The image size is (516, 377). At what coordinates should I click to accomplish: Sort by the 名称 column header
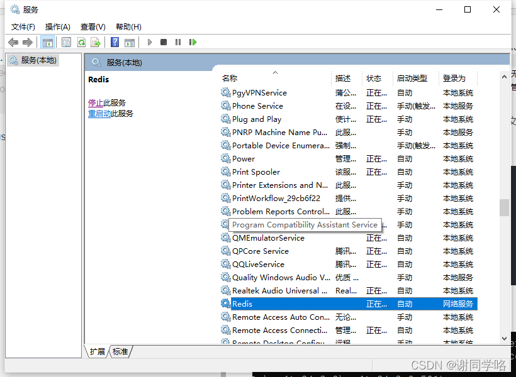[275, 78]
